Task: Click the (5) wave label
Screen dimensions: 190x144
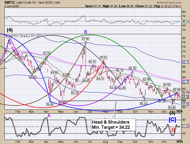Action: click(x=172, y=112)
